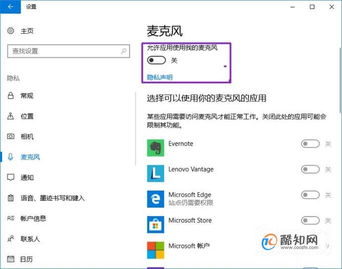Click the lock icon for 常规
Screen dimensions: 342x269
point(11,96)
